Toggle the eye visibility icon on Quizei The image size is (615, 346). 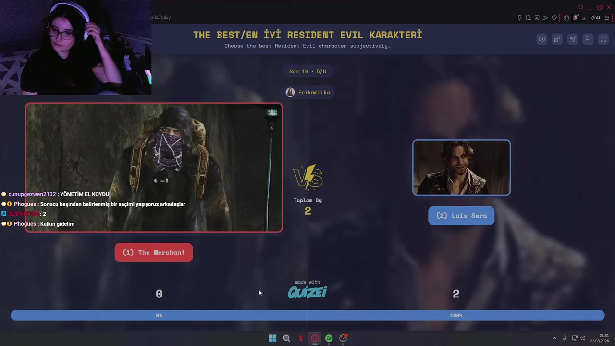coord(542,39)
